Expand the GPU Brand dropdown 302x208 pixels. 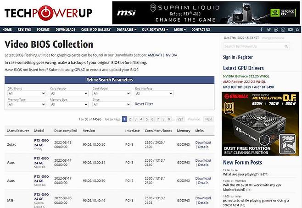[26, 93]
